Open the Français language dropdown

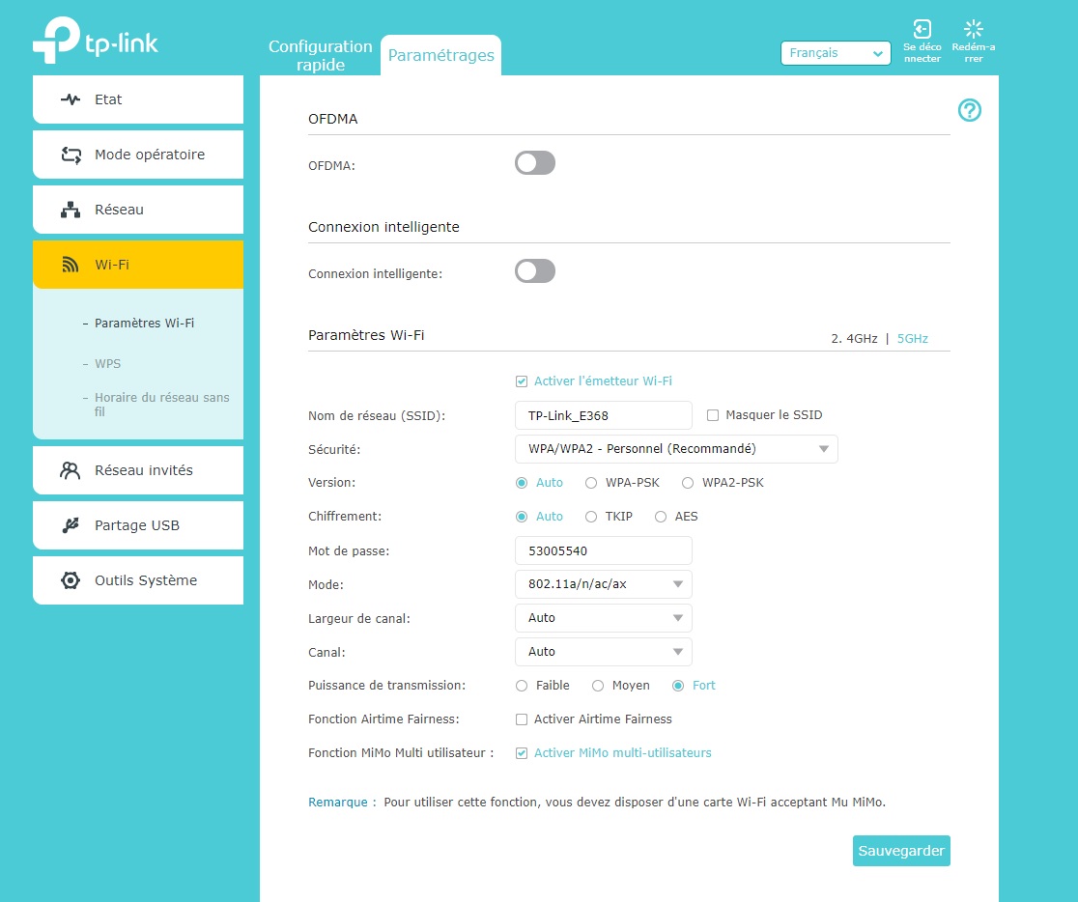(x=835, y=54)
